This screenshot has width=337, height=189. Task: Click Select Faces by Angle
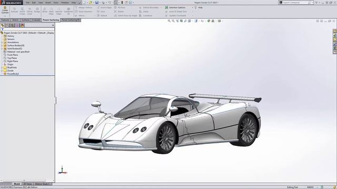pos(125,16)
